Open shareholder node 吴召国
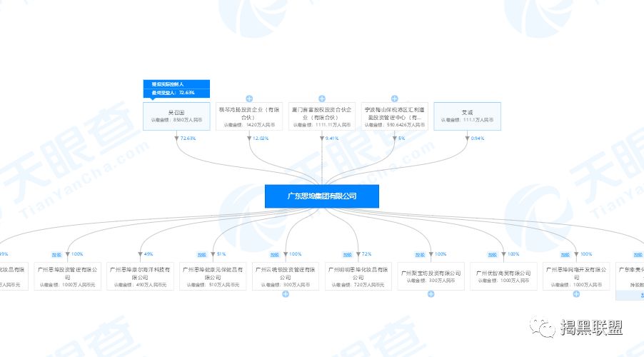 176,116
